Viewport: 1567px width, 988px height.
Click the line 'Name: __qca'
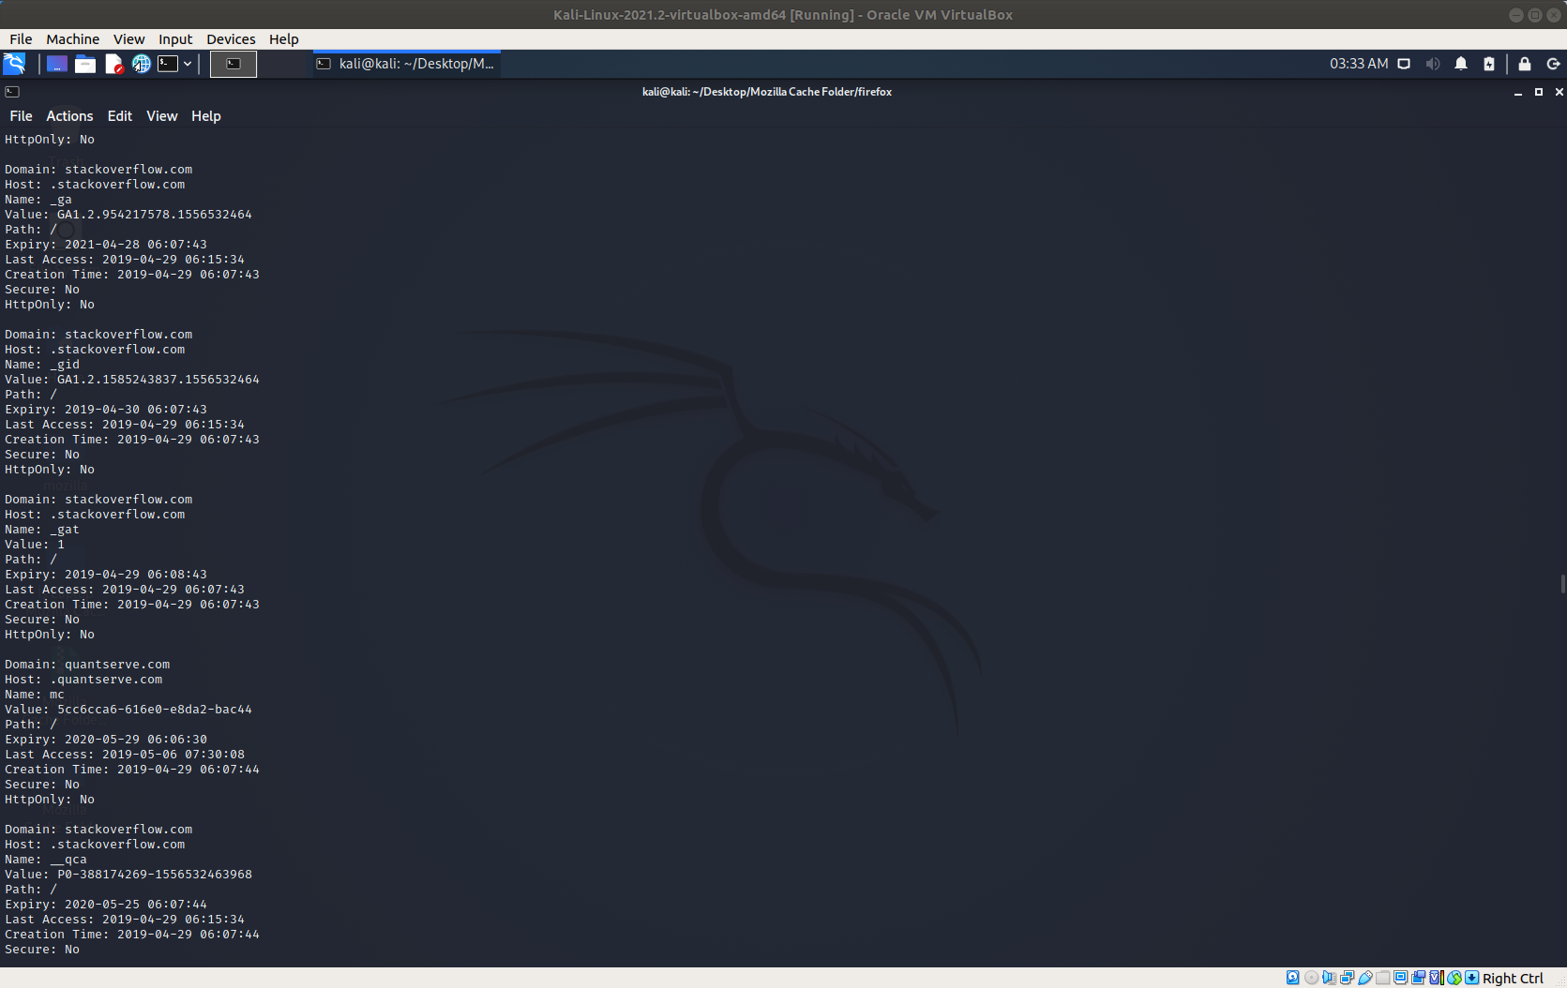point(46,860)
